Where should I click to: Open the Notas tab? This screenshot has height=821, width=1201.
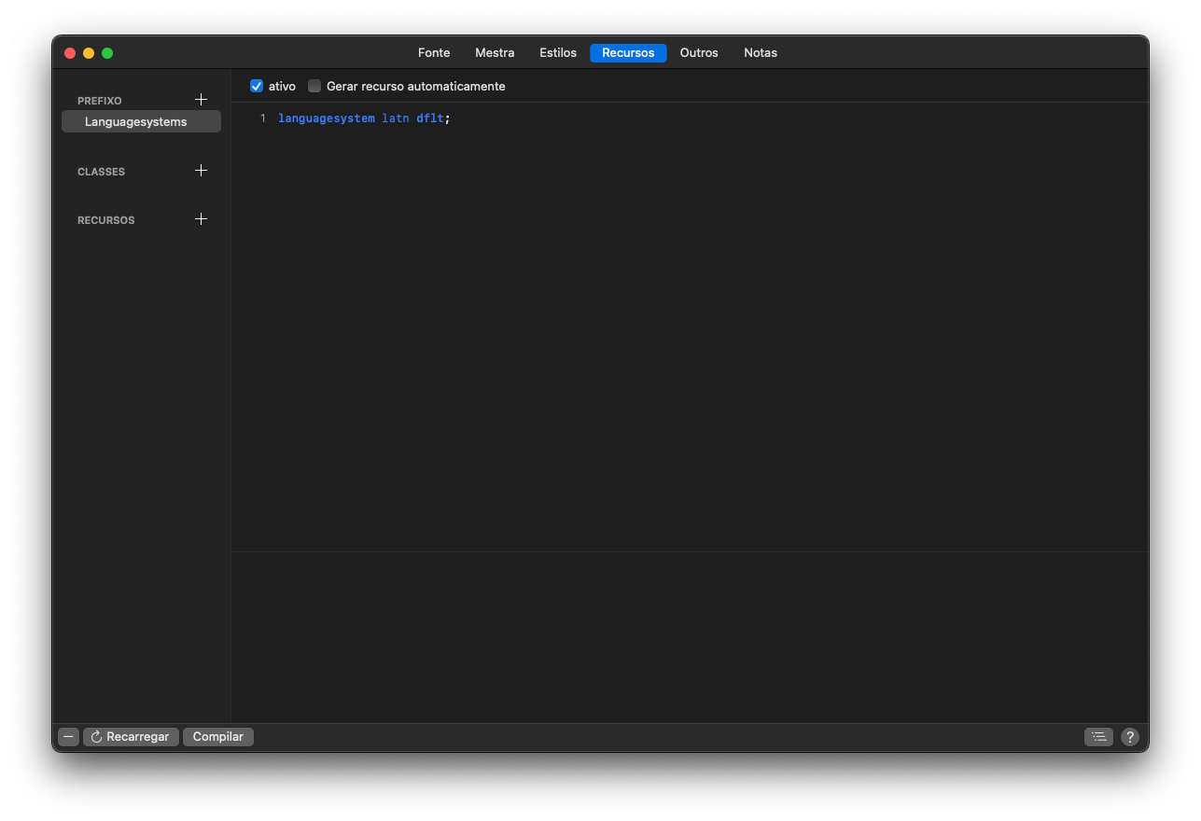tap(761, 53)
